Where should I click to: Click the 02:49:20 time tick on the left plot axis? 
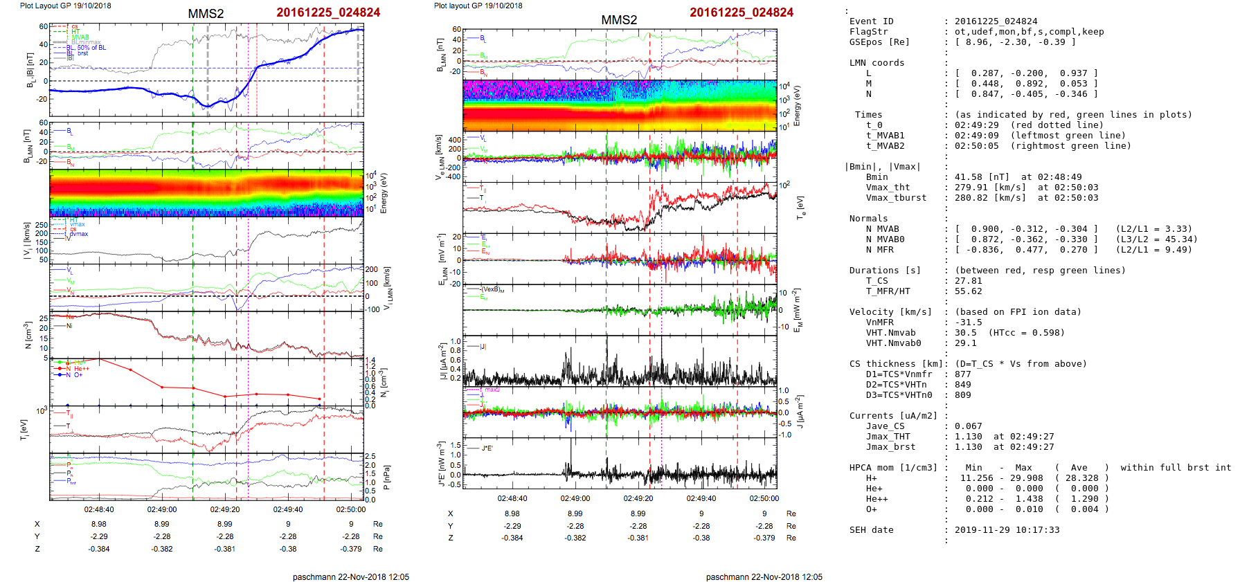(225, 509)
